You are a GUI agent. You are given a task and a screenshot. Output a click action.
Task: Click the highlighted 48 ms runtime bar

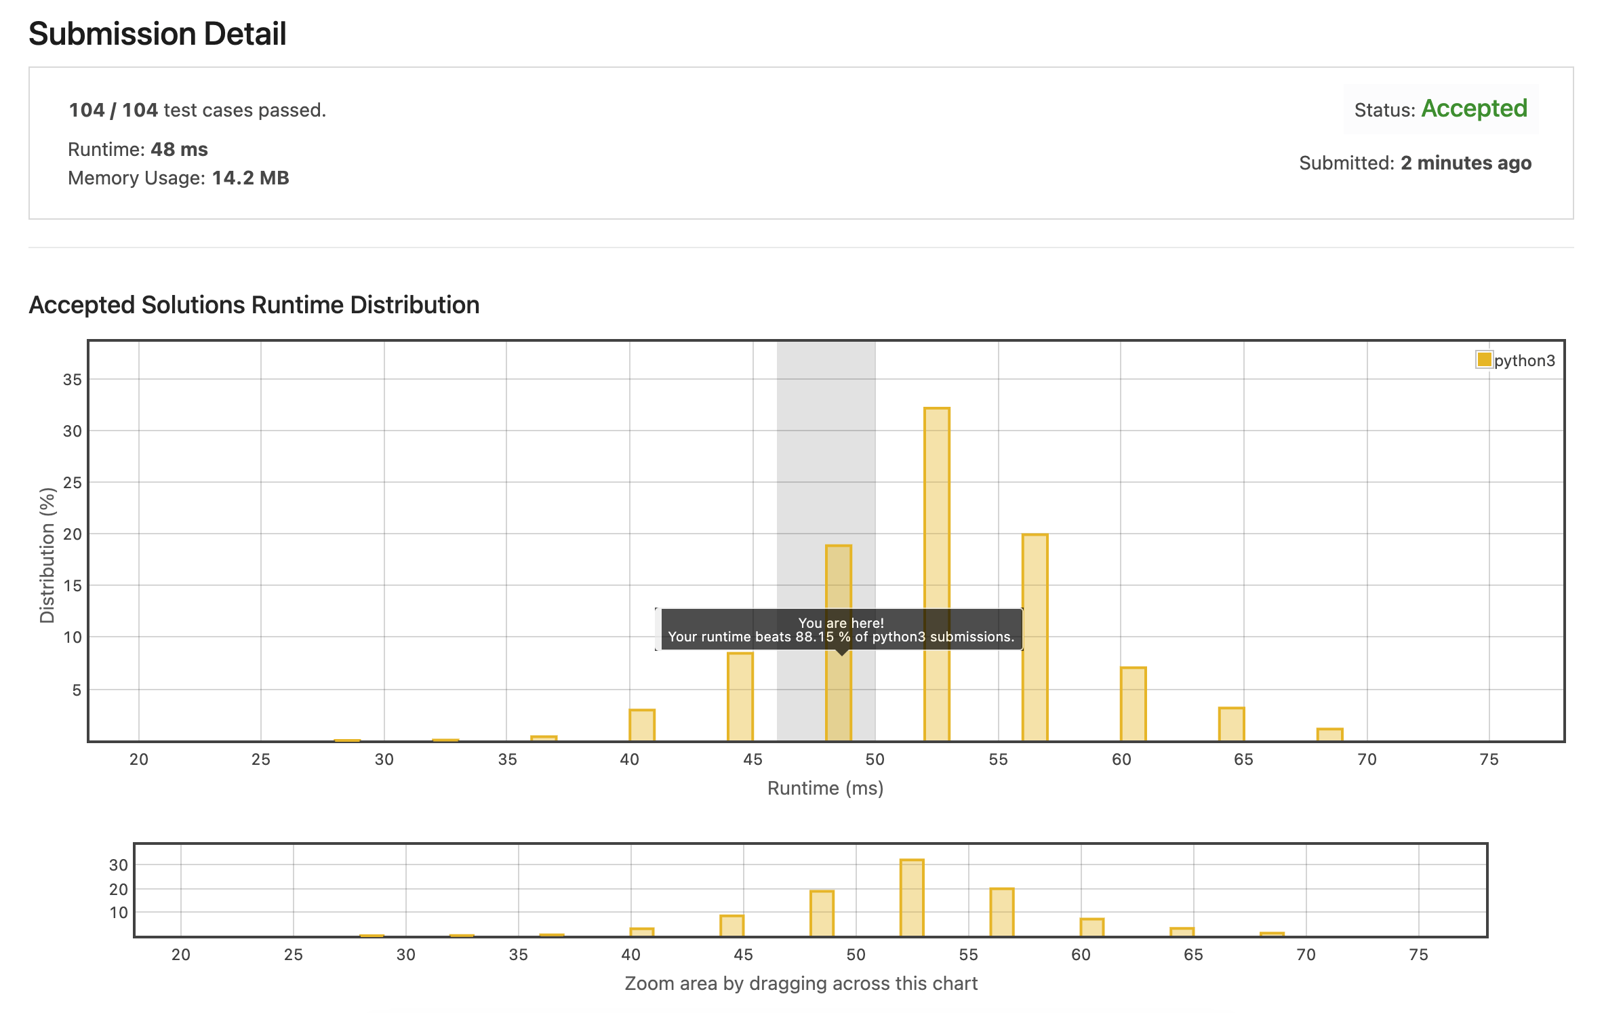point(839,698)
